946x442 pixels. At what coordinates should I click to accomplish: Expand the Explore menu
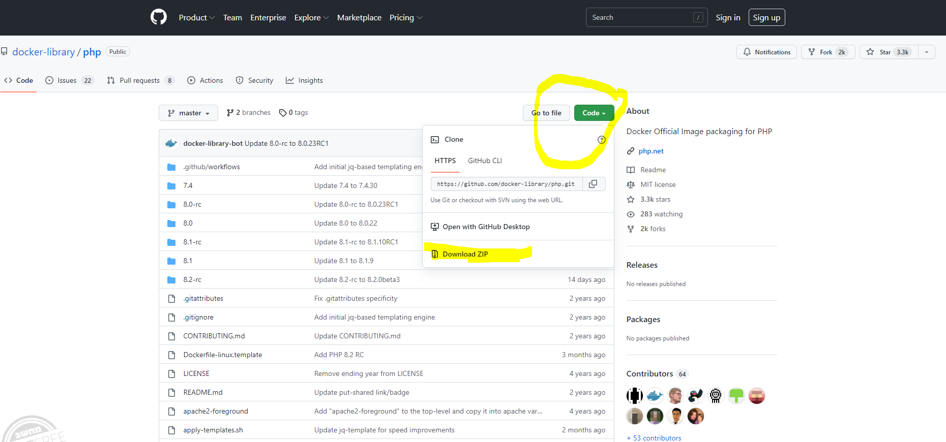[311, 17]
